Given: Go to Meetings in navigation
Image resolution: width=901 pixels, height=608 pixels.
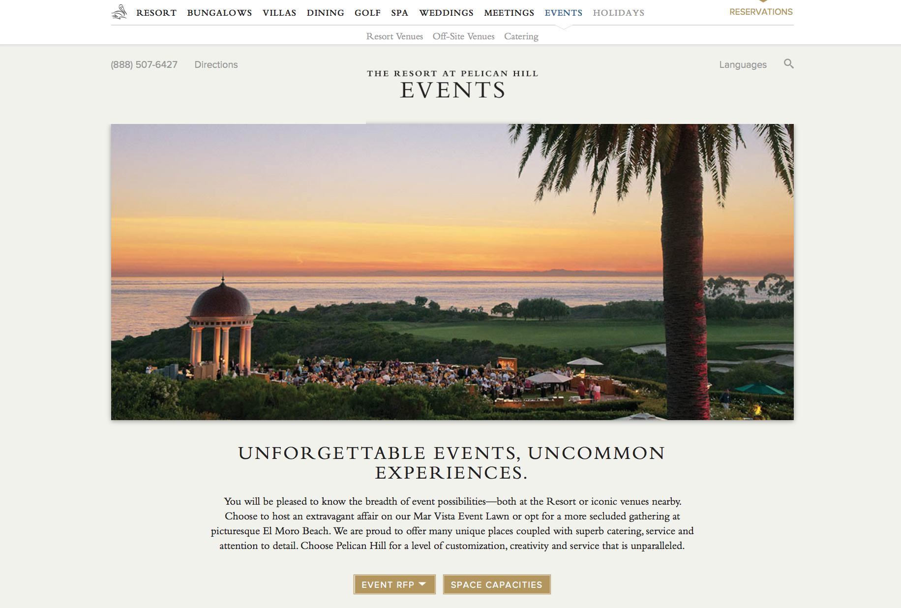Looking at the screenshot, I should [509, 13].
